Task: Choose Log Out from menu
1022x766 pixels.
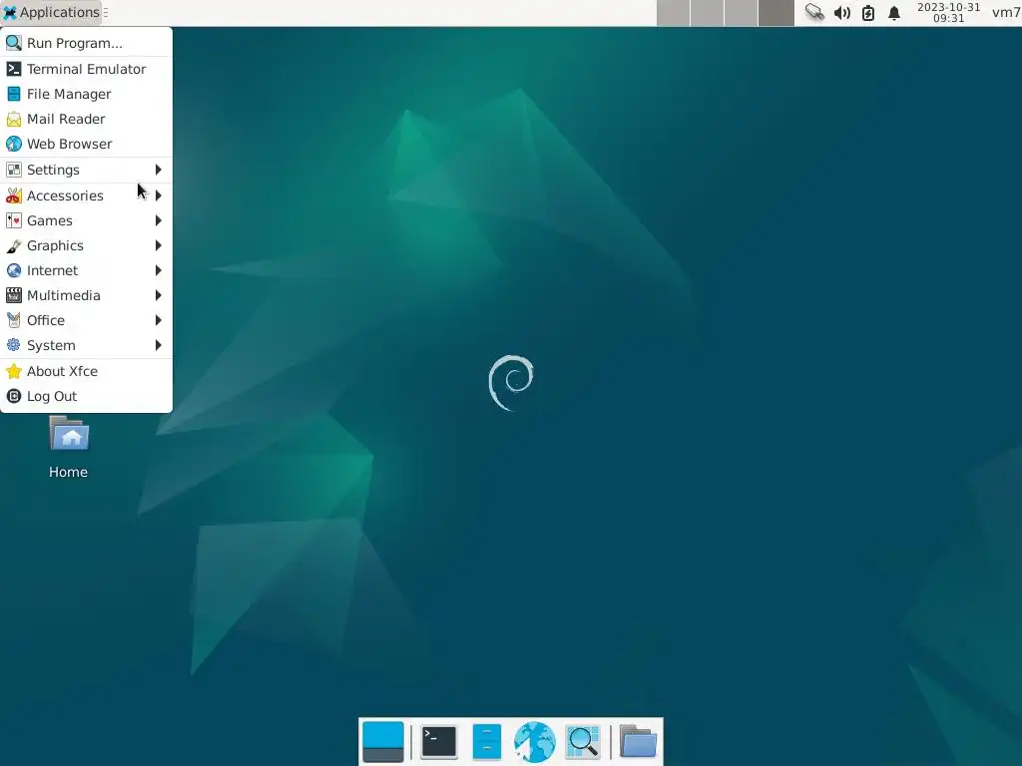Action: click(86, 396)
